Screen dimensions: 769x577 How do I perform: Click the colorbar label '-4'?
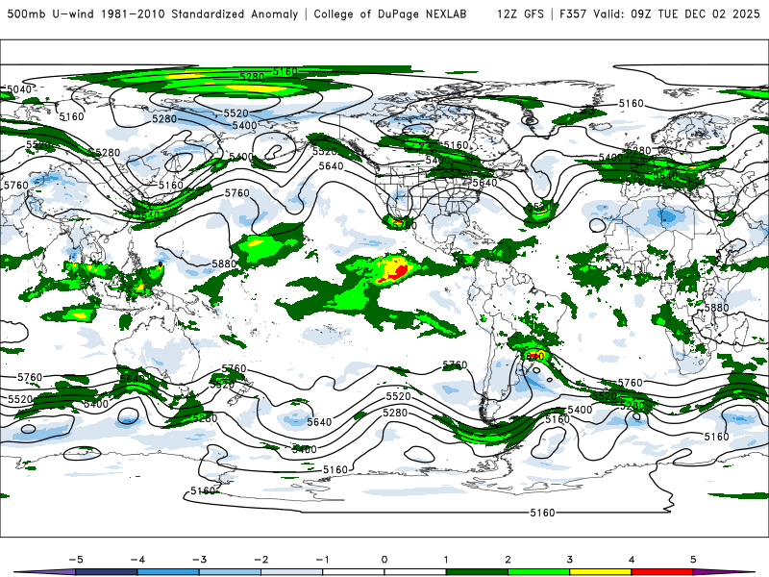tap(137, 560)
